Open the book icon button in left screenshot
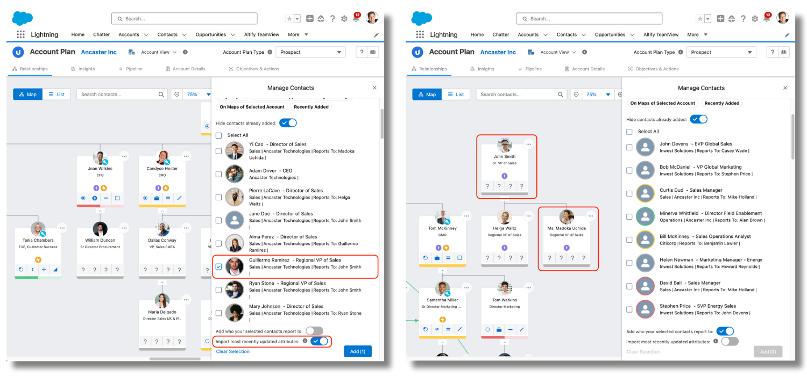This screenshot has height=376, width=807. coord(373,52)
